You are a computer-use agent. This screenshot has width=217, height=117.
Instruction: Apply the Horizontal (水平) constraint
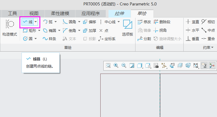click(x=192, y=30)
